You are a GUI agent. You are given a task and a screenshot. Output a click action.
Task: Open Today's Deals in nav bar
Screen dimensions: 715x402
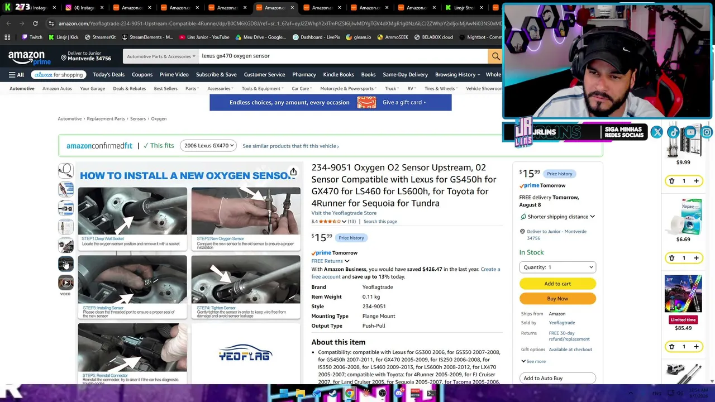coord(108,75)
